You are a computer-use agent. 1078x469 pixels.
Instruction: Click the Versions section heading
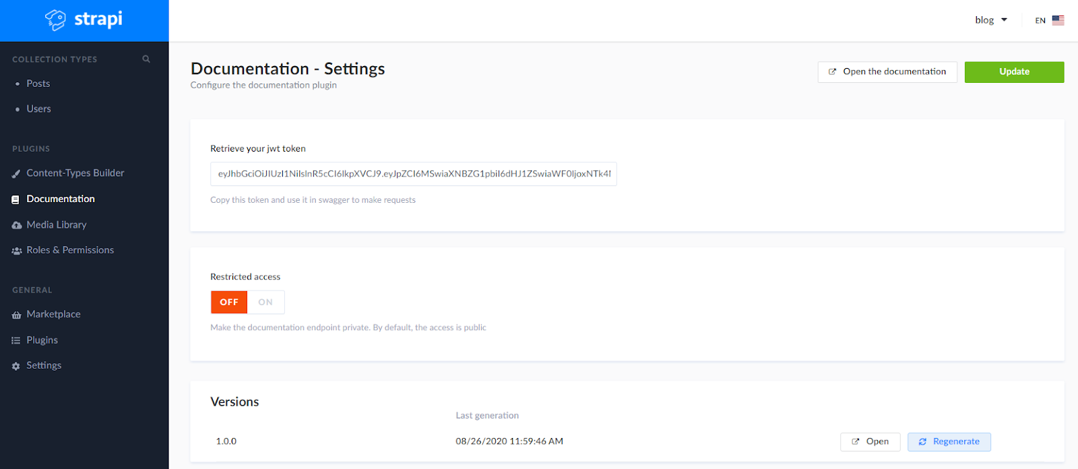(x=234, y=402)
